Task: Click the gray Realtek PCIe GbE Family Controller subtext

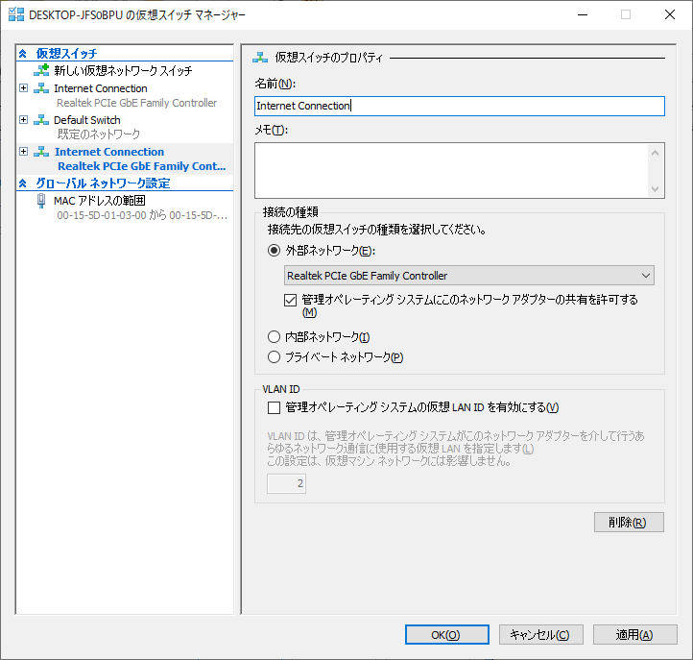Action: (137, 103)
